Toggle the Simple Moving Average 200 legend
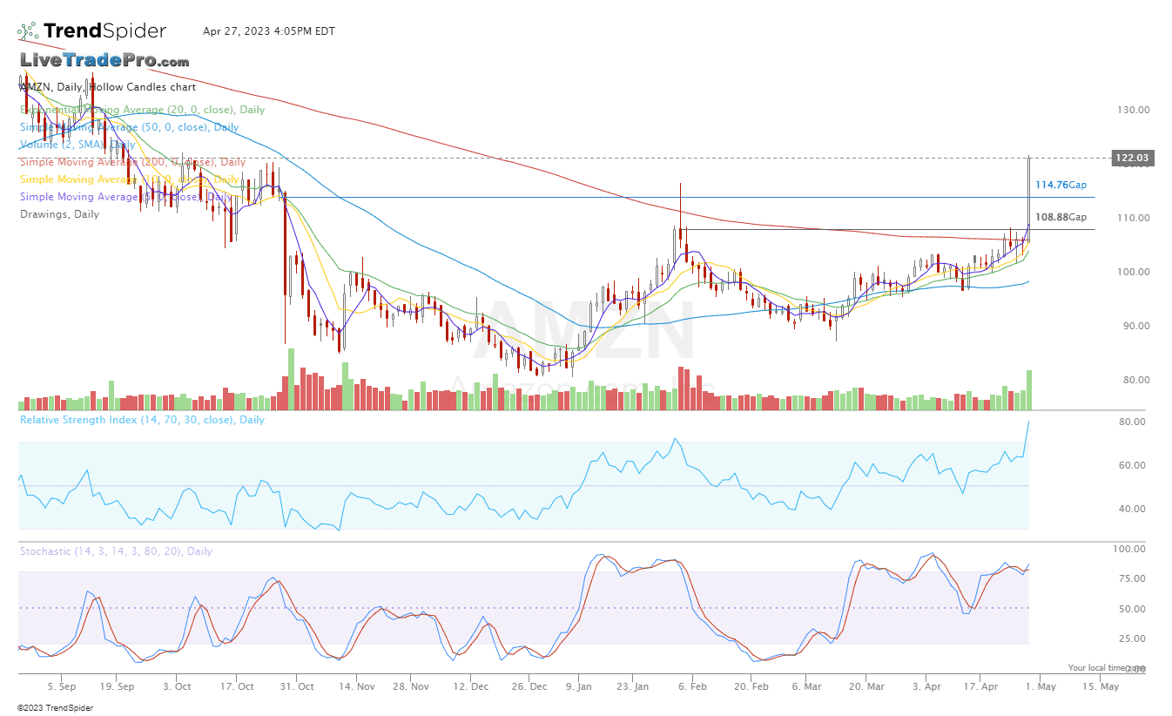The image size is (1172, 716). click(132, 162)
